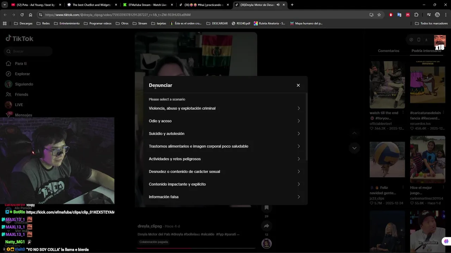The height and width of the screenshot is (253, 451).
Task: Click the TikTok Buscar search field
Action: pos(29,51)
